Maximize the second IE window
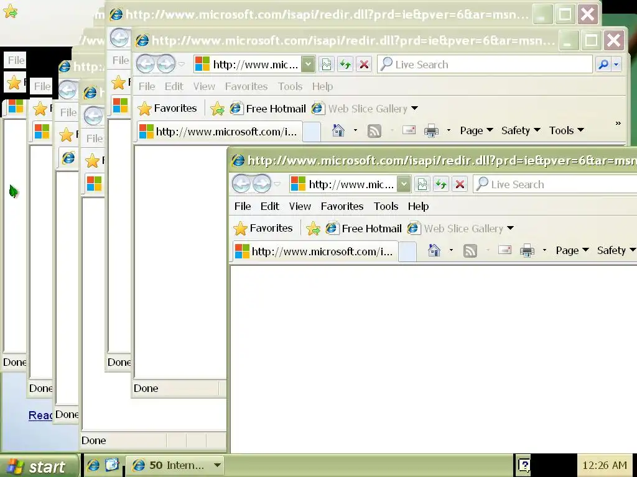Image resolution: width=637 pixels, height=477 pixels. [x=591, y=40]
